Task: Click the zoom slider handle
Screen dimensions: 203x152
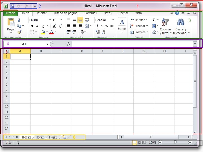Action: 175,142
